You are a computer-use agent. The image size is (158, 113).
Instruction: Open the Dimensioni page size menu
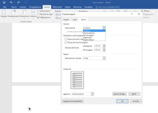point(24,14)
